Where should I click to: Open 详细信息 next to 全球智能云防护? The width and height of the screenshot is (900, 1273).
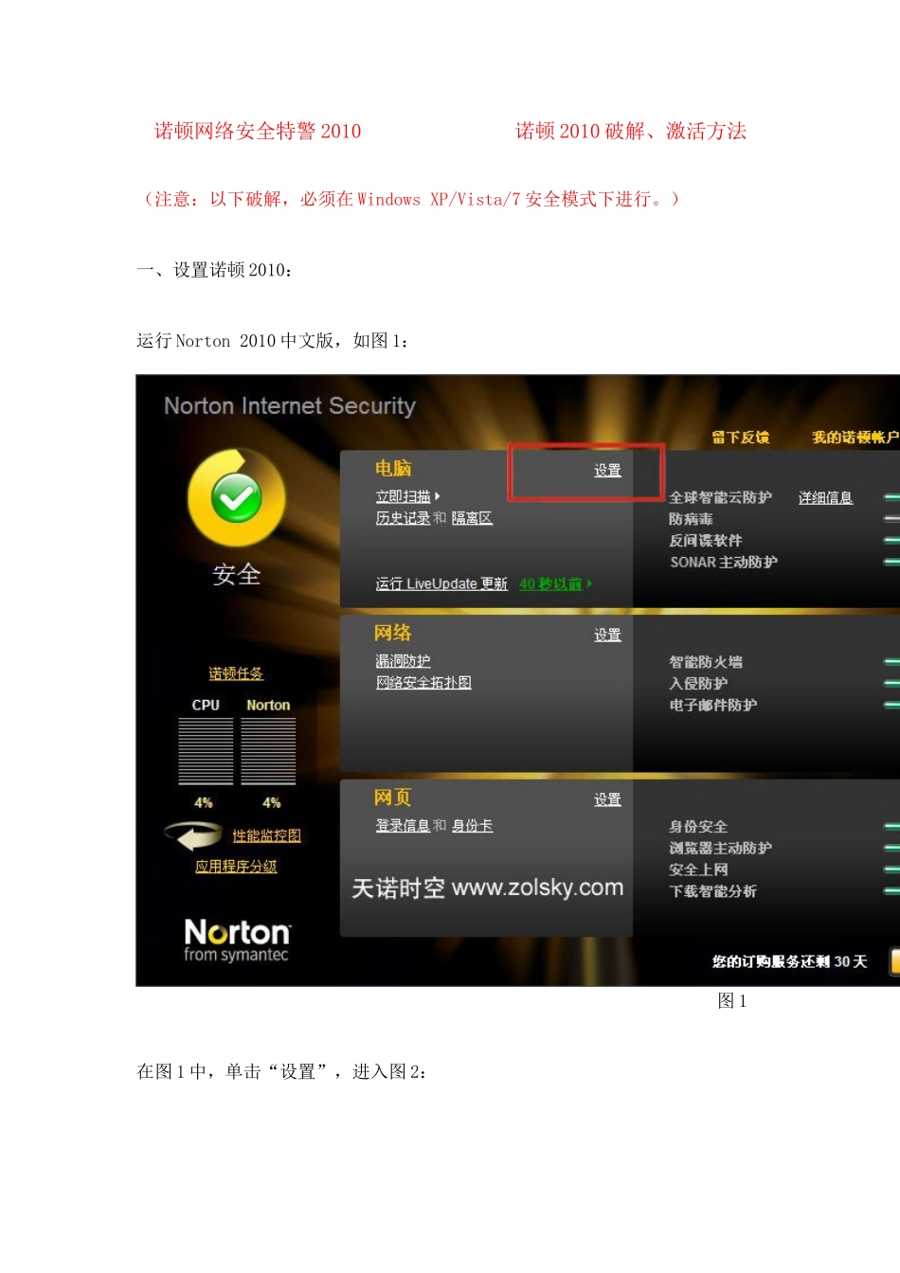[825, 498]
